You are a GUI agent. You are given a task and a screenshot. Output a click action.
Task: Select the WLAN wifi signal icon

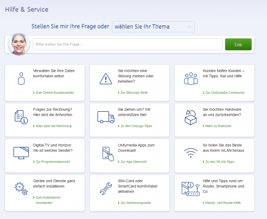coord(190,153)
